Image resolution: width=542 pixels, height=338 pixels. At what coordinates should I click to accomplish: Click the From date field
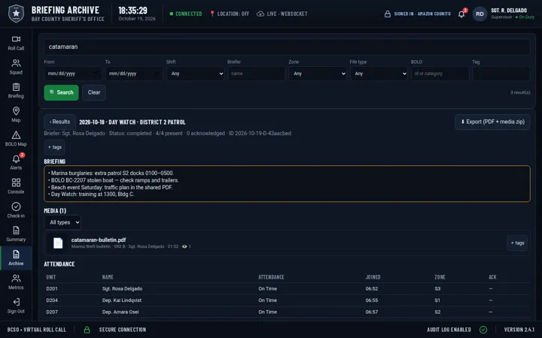coord(72,74)
